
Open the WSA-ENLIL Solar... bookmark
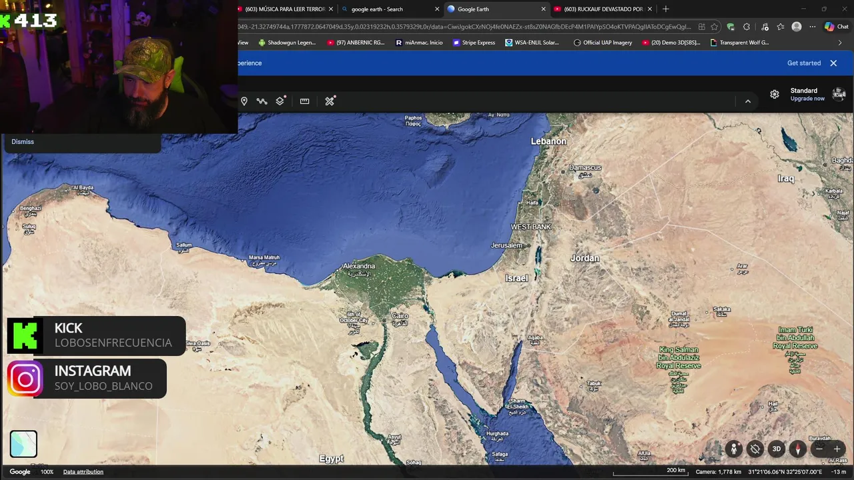click(x=532, y=42)
